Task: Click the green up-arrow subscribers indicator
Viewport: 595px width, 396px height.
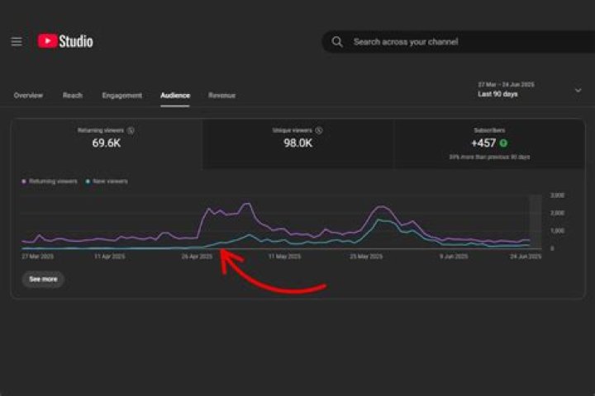Action: click(503, 144)
